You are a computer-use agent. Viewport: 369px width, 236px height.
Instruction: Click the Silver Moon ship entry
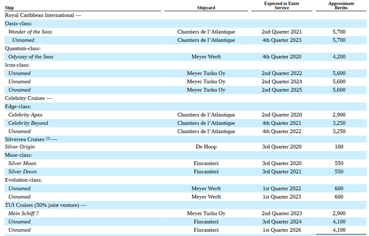click(22, 164)
